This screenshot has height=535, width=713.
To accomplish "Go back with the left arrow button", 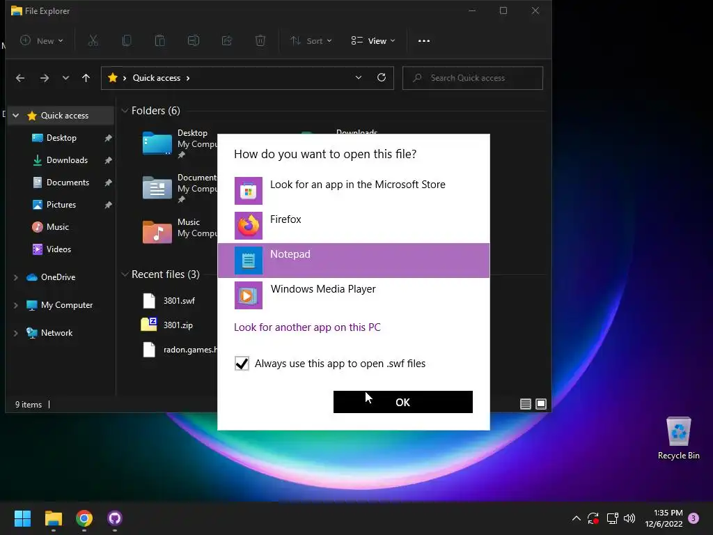I will coord(20,78).
